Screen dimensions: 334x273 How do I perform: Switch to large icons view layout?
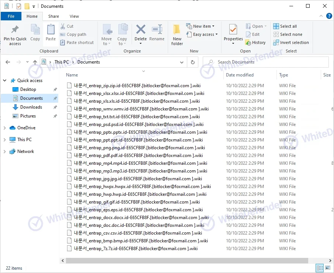coord(327,268)
